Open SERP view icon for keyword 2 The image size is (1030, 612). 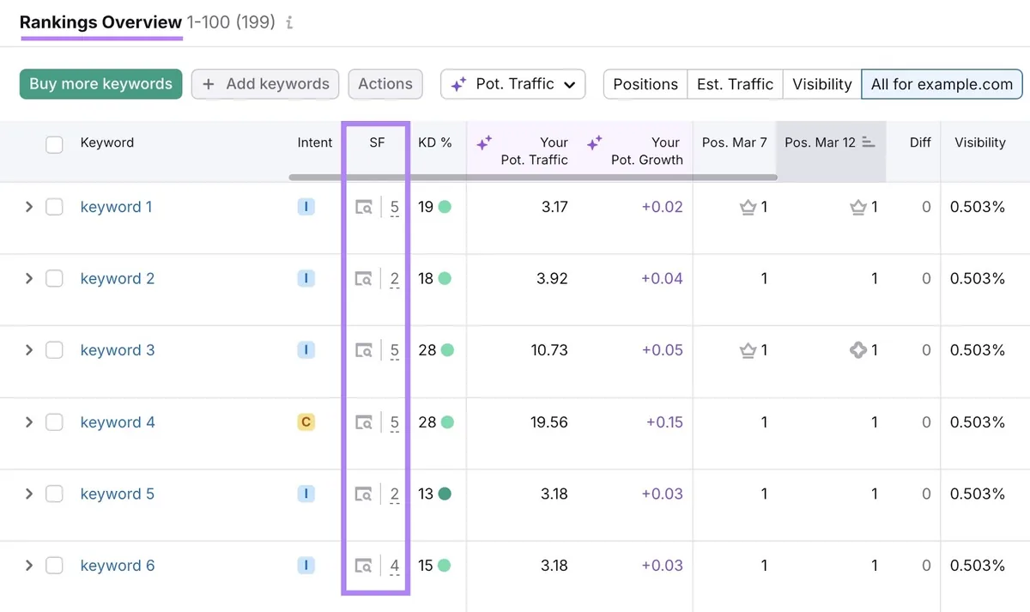click(364, 279)
